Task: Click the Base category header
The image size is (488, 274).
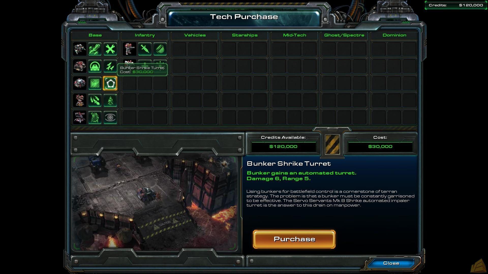Action: [x=95, y=35]
